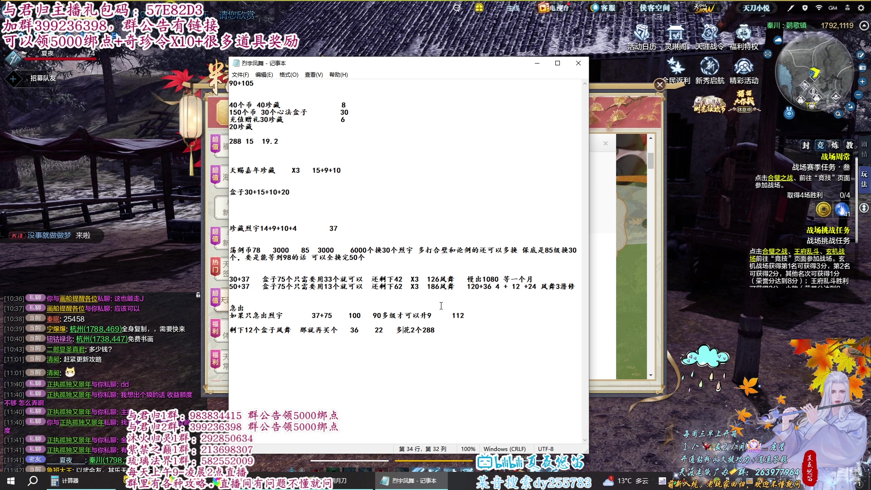Open the 新秀启航 newcomer icon
This screenshot has width=871, height=490.
(710, 71)
